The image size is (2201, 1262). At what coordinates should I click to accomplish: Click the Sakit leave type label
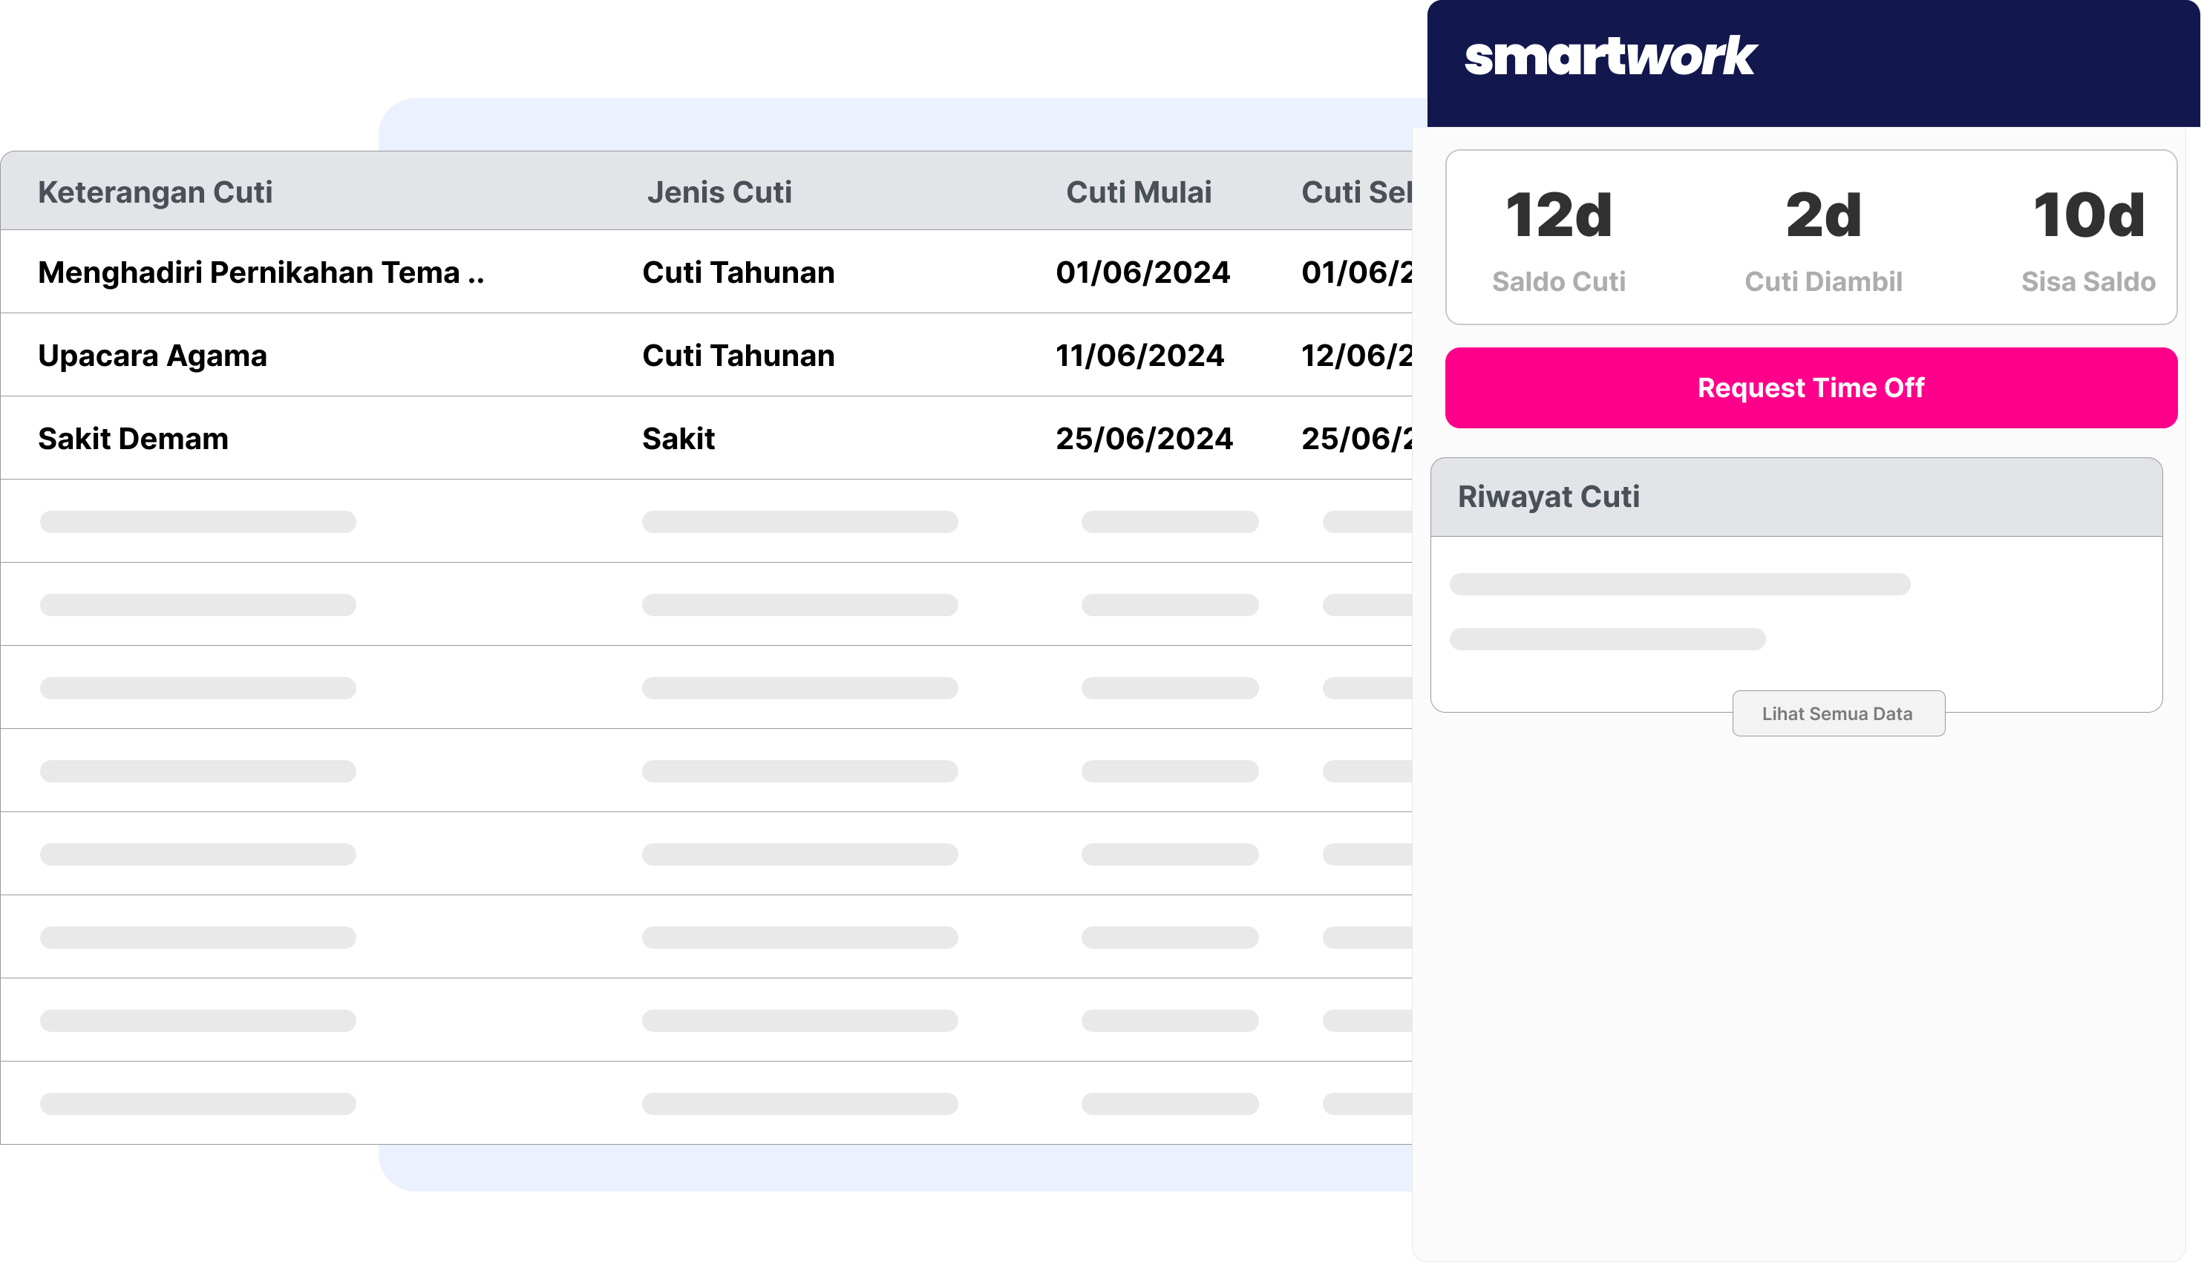tap(678, 439)
